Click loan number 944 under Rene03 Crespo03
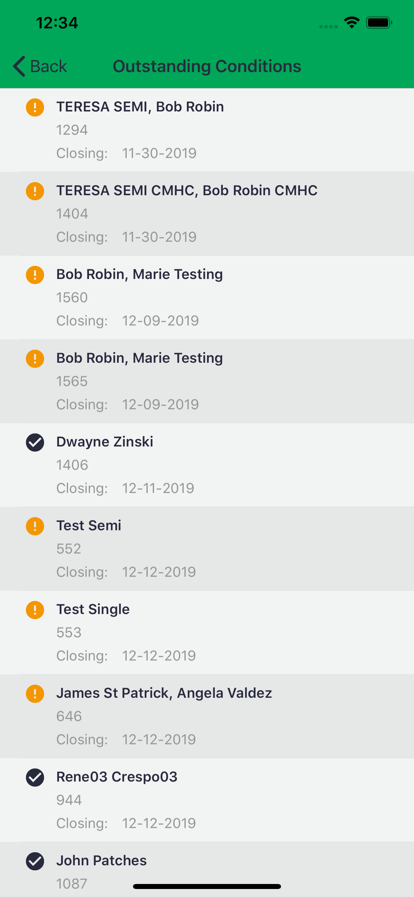The width and height of the screenshot is (414, 897). point(69,800)
